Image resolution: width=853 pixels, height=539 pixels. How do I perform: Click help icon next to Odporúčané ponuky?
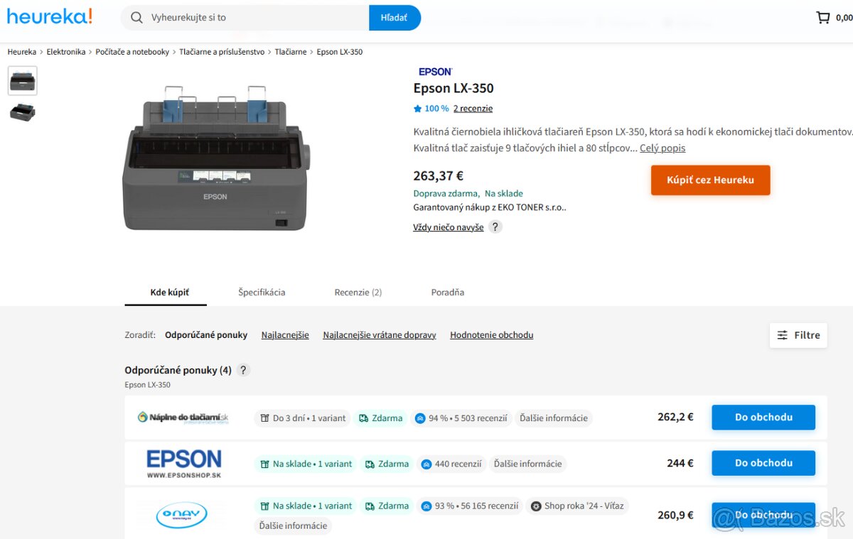pos(243,370)
